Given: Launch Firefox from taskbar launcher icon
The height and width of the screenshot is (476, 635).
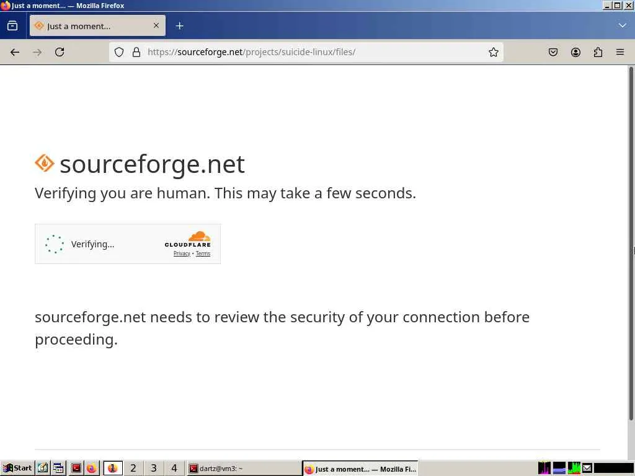Looking at the screenshot, I should click(x=92, y=469).
